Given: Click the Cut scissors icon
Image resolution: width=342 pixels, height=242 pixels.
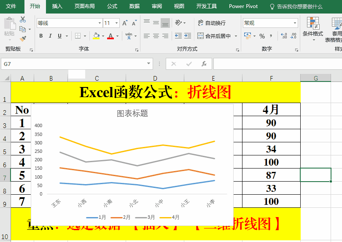Looking at the screenshot, I should pos(23,19).
